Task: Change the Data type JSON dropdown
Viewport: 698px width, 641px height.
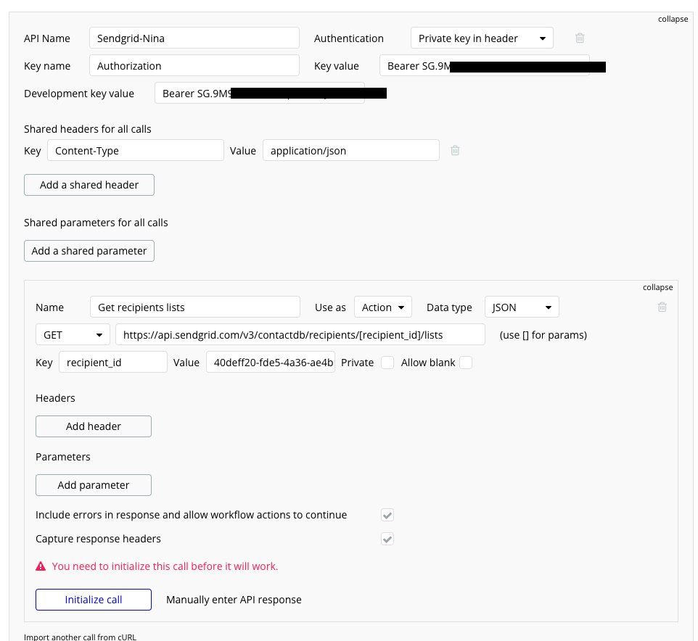Action: click(522, 307)
